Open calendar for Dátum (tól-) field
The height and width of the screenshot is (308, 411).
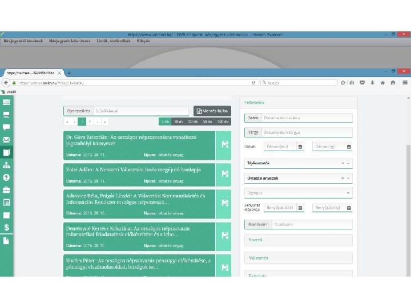300,147
